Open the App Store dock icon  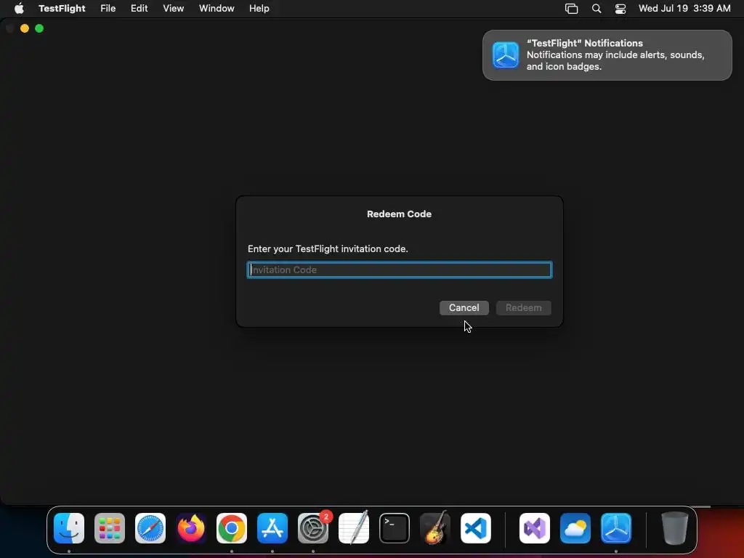pos(272,528)
